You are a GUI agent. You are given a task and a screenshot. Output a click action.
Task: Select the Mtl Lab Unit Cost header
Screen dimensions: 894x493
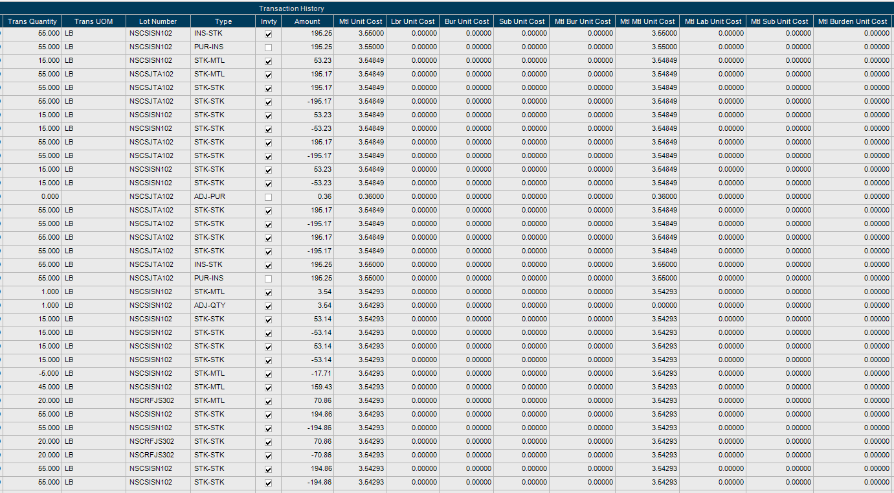[713, 21]
